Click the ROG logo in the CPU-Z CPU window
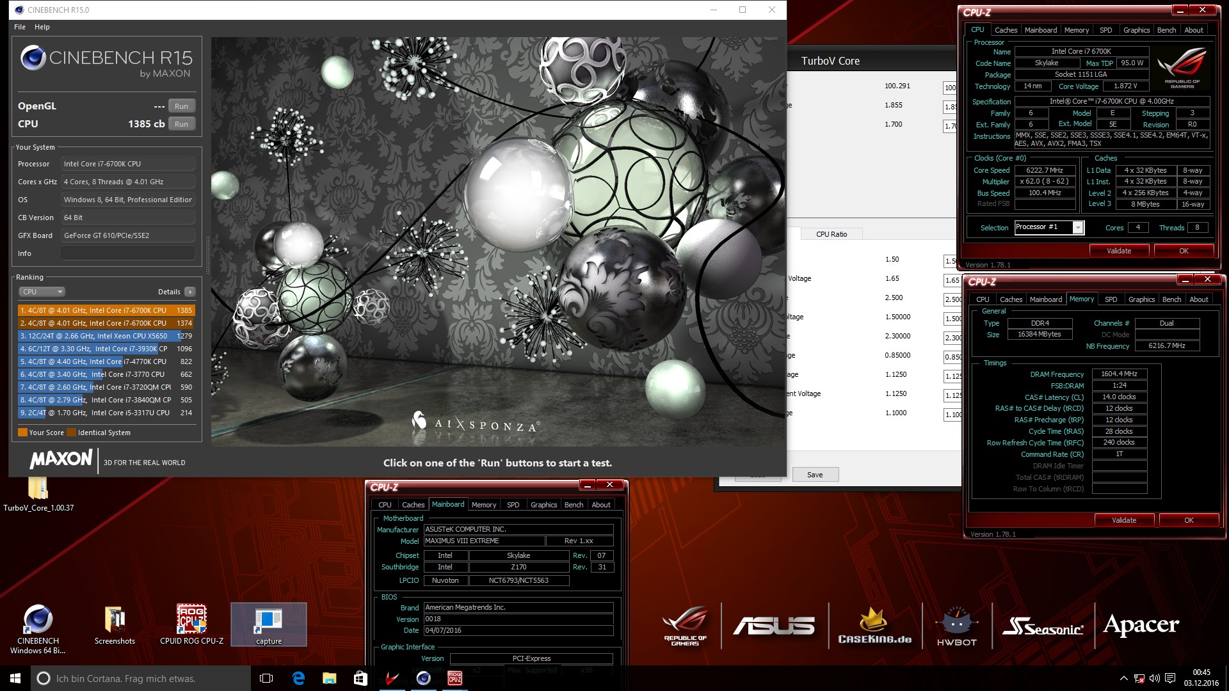This screenshot has width=1229, height=691. click(1182, 67)
